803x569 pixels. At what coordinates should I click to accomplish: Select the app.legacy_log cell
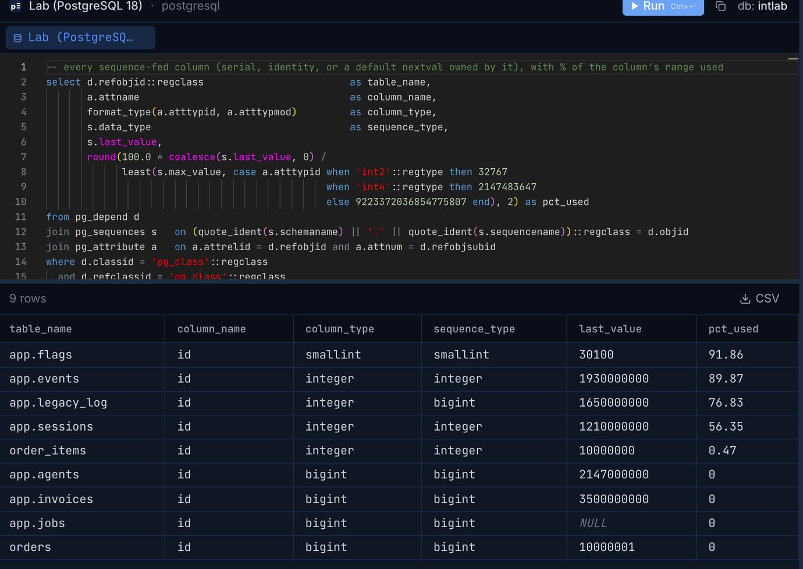coord(82,403)
